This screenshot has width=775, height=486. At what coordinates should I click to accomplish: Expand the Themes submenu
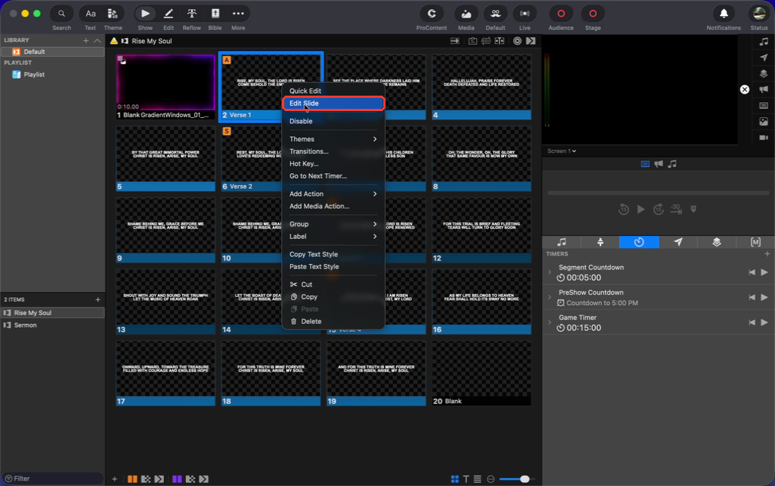click(x=333, y=139)
